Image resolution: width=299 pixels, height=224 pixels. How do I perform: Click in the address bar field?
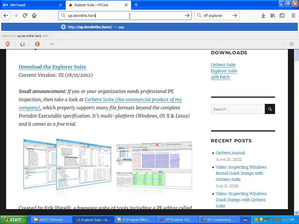tap(125, 15)
